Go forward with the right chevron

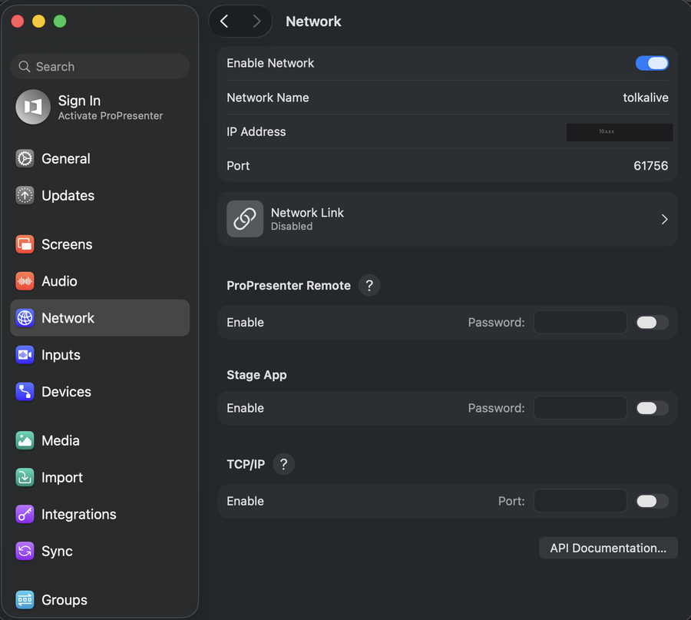tap(256, 22)
